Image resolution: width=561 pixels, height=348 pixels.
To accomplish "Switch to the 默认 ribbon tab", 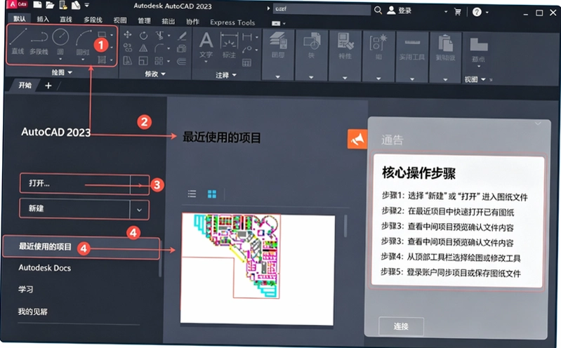I will 20,19.
